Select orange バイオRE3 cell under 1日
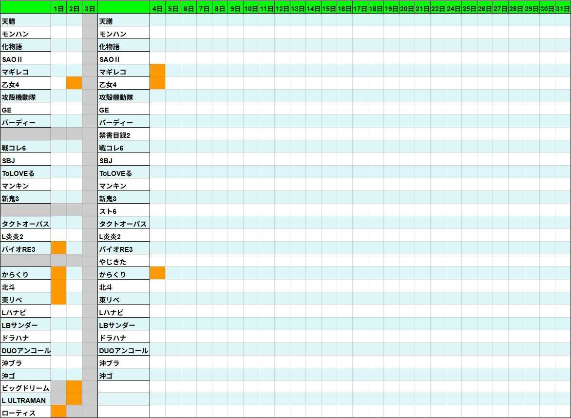Screen dimensions: 571x418 tap(58, 248)
